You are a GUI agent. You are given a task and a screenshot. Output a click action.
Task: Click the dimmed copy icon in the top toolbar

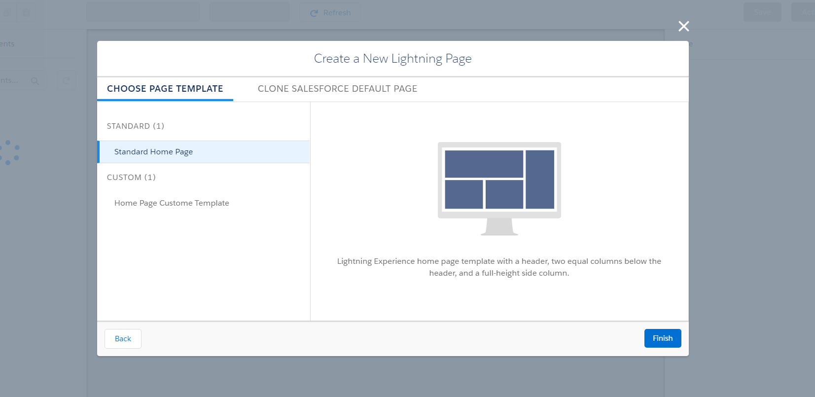click(x=7, y=12)
